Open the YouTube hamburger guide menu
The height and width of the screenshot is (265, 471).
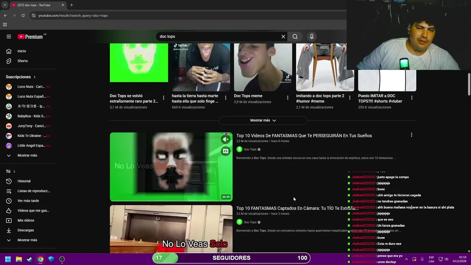pos(9,36)
